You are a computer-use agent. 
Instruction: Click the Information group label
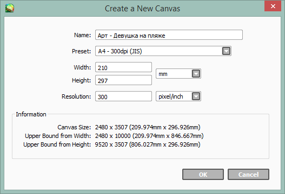[31, 114]
